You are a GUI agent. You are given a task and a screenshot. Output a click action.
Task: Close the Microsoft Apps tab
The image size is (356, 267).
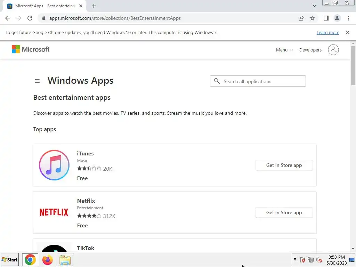click(81, 6)
